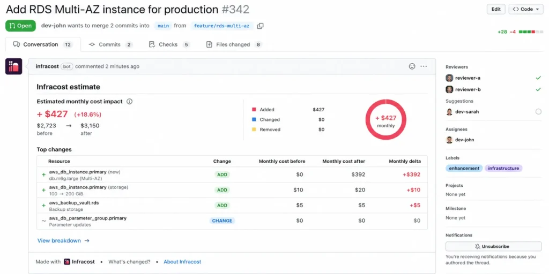Image resolution: width=549 pixels, height=274 pixels.
Task: Open the Code dropdown
Action: [526, 10]
